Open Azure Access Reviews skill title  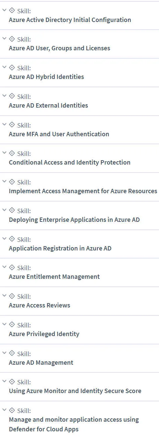[40, 305]
